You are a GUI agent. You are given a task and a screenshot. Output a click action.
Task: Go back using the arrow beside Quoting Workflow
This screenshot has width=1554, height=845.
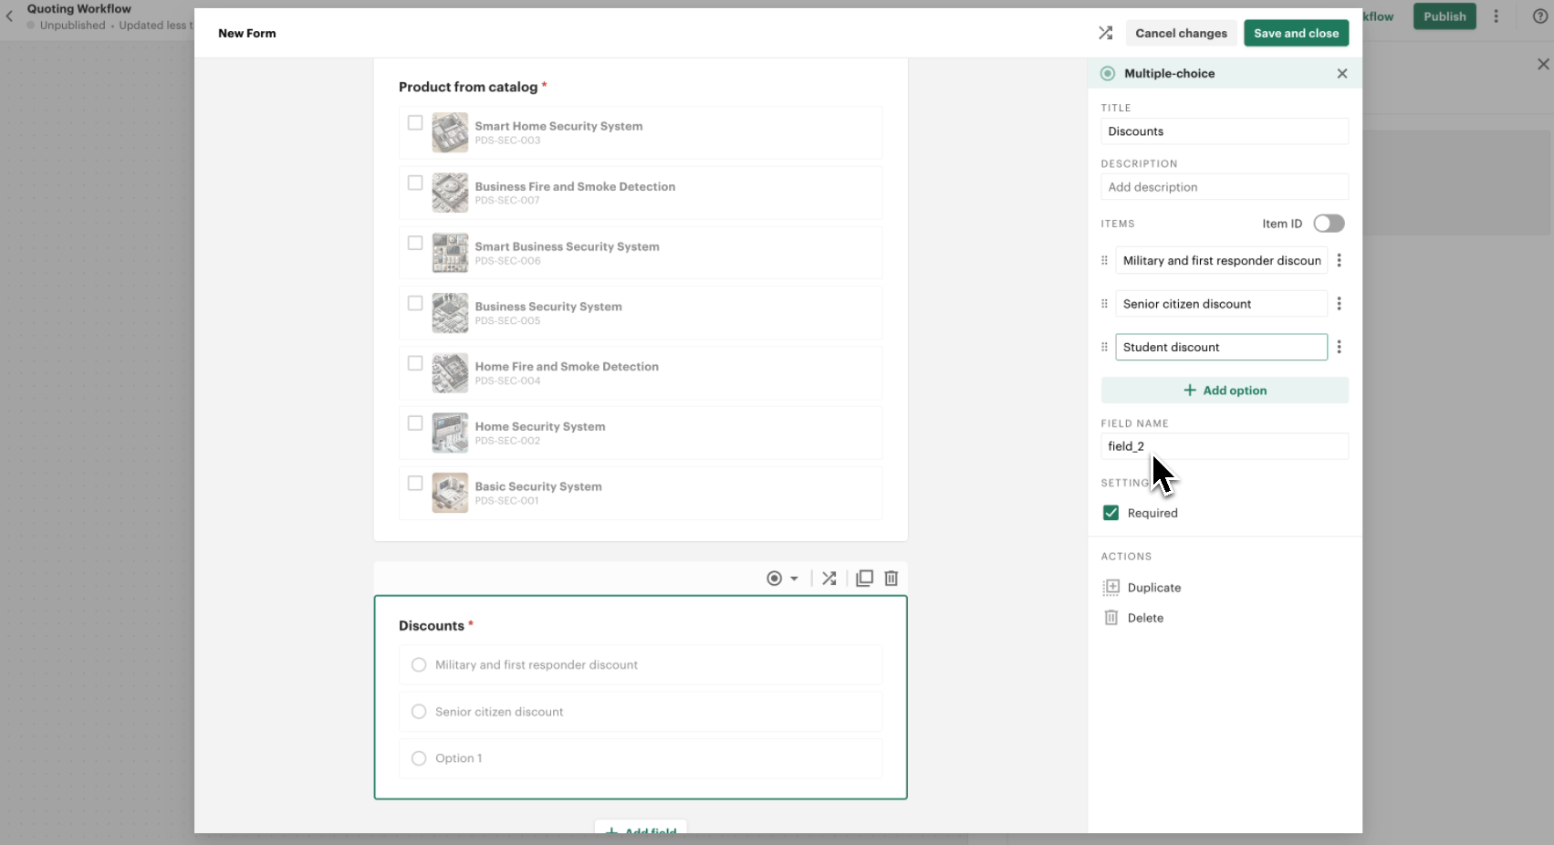coord(10,16)
